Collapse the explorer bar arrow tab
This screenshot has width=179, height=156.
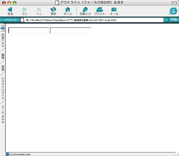[3, 28]
